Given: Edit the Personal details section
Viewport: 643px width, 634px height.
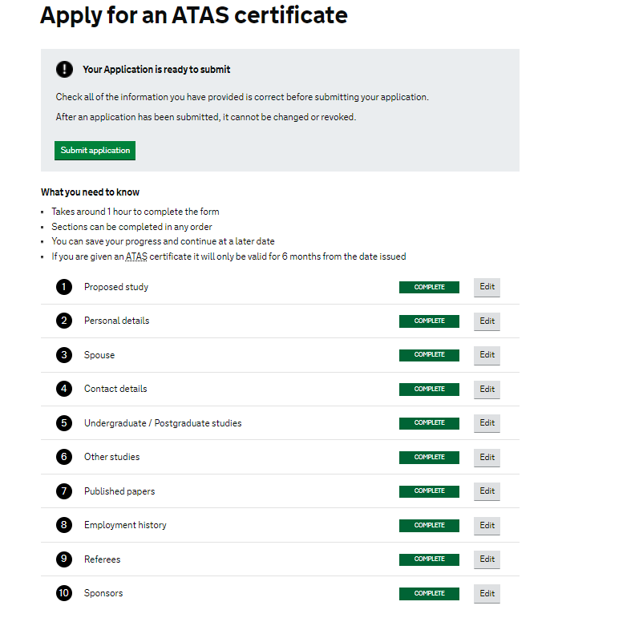Looking at the screenshot, I should pyautogui.click(x=487, y=321).
